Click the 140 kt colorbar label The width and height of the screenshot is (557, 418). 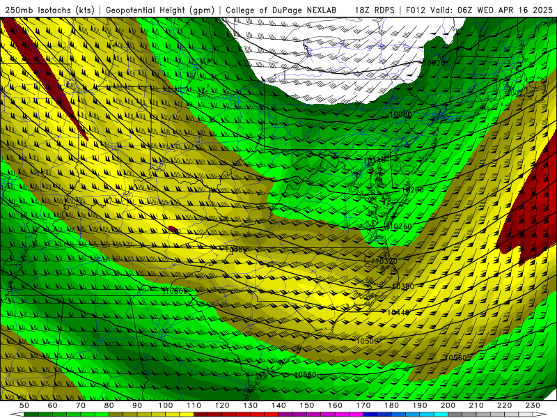coord(278,405)
